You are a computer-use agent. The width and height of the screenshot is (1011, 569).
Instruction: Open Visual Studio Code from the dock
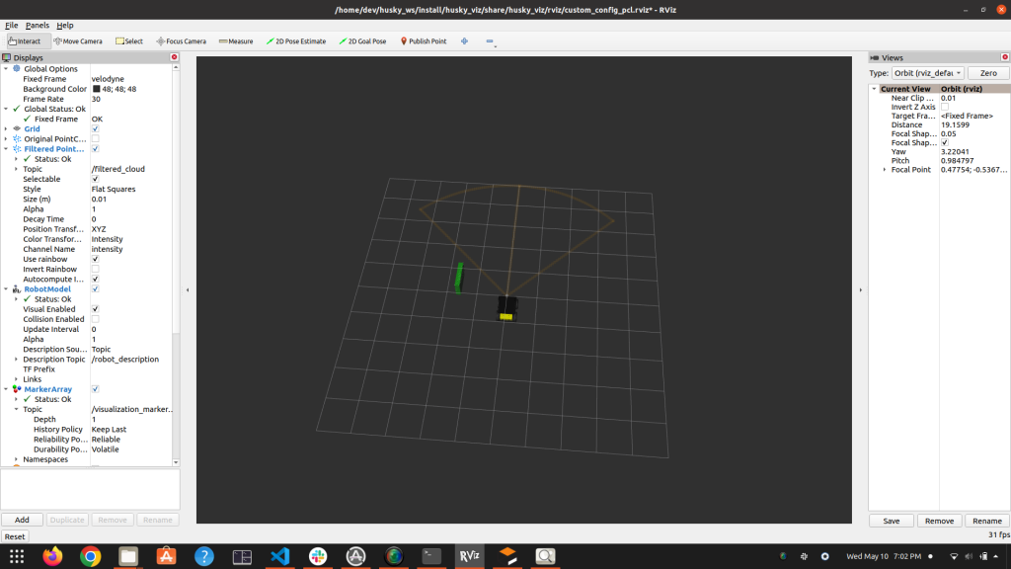click(x=279, y=556)
